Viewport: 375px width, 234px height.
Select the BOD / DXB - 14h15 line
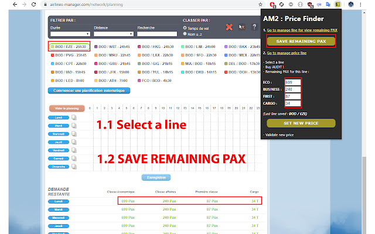199,72
